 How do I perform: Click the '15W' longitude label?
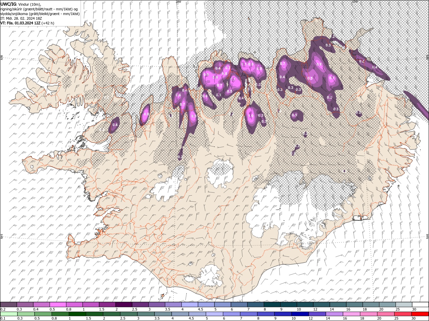(x=355, y=2)
